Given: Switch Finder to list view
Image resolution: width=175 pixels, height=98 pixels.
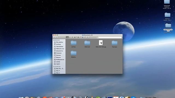Looking at the screenshot, I should coord(70,37).
